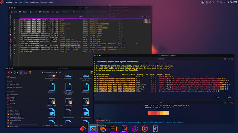This screenshot has width=238, height=133.
Task: Open the Filesystem Browser panel in Kate
Action: point(11,52)
